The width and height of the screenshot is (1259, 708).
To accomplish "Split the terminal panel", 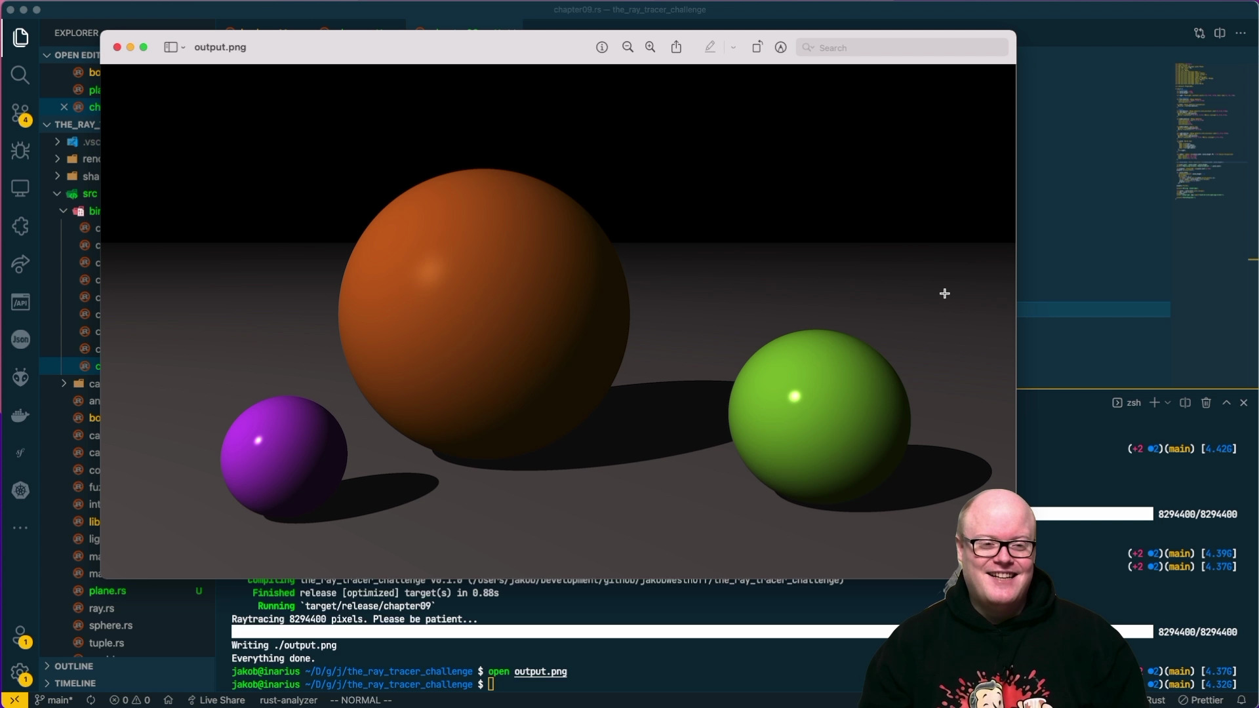I will (x=1185, y=403).
